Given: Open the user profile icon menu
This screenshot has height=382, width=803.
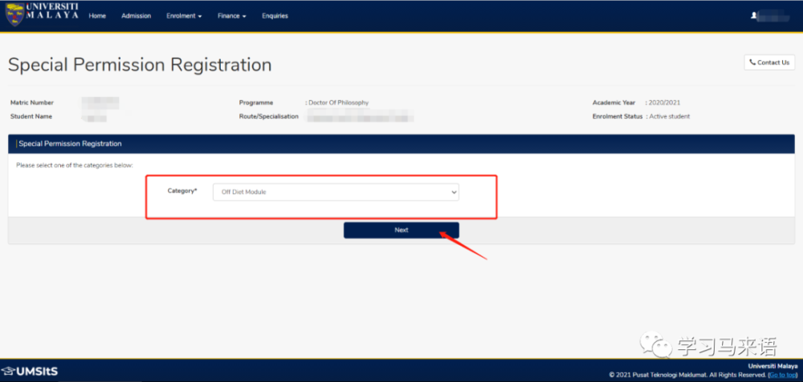Looking at the screenshot, I should click(x=753, y=15).
